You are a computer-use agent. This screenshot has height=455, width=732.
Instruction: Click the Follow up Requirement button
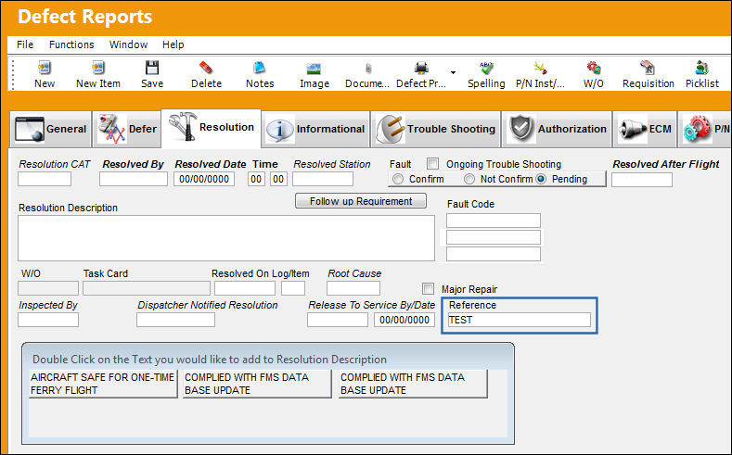(x=361, y=201)
